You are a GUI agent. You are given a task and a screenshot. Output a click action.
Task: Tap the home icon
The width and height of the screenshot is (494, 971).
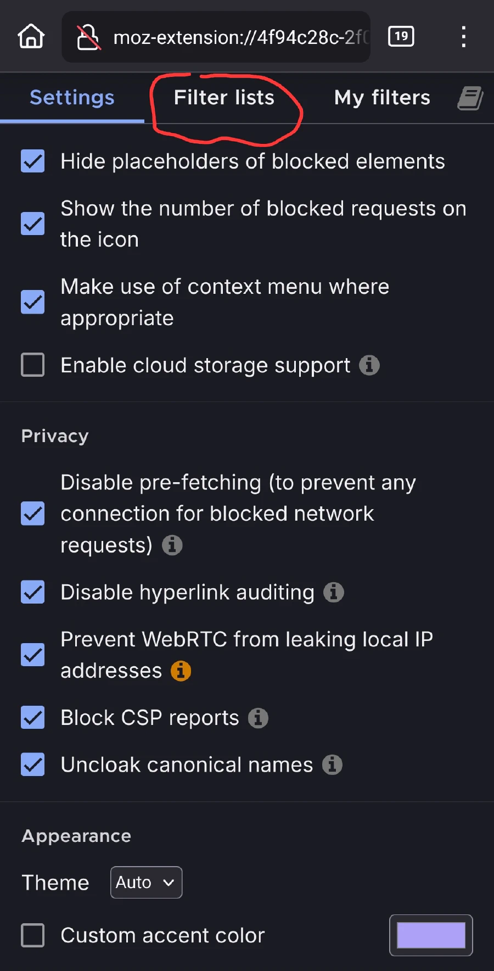(x=31, y=36)
